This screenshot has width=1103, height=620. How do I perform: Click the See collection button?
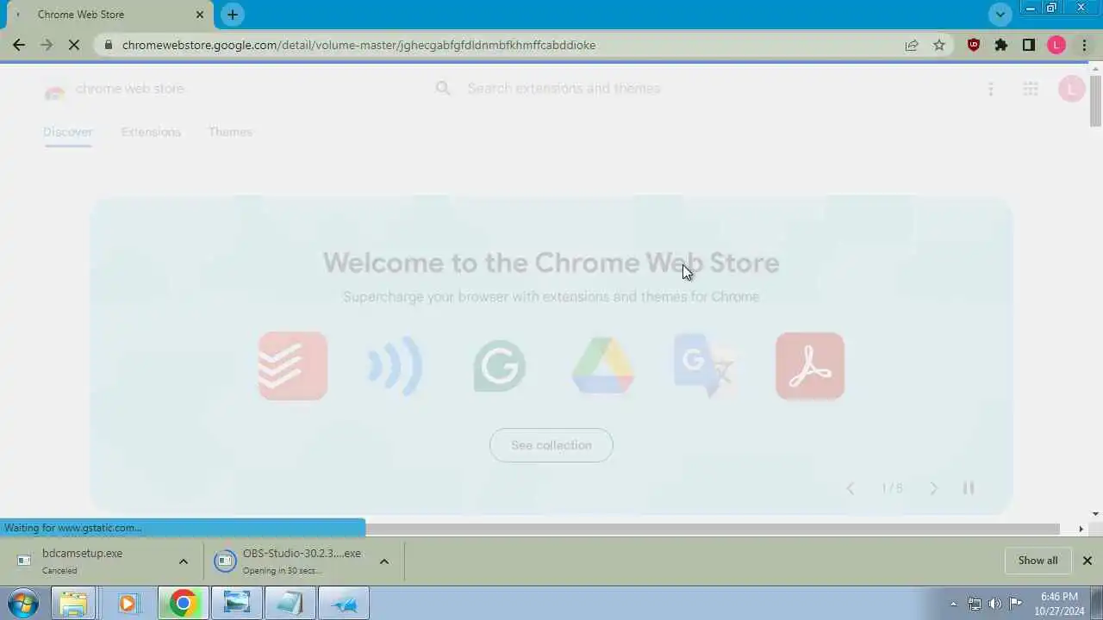pyautogui.click(x=551, y=445)
